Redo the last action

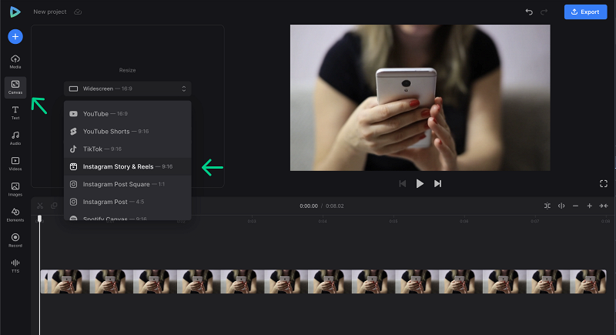pos(544,12)
